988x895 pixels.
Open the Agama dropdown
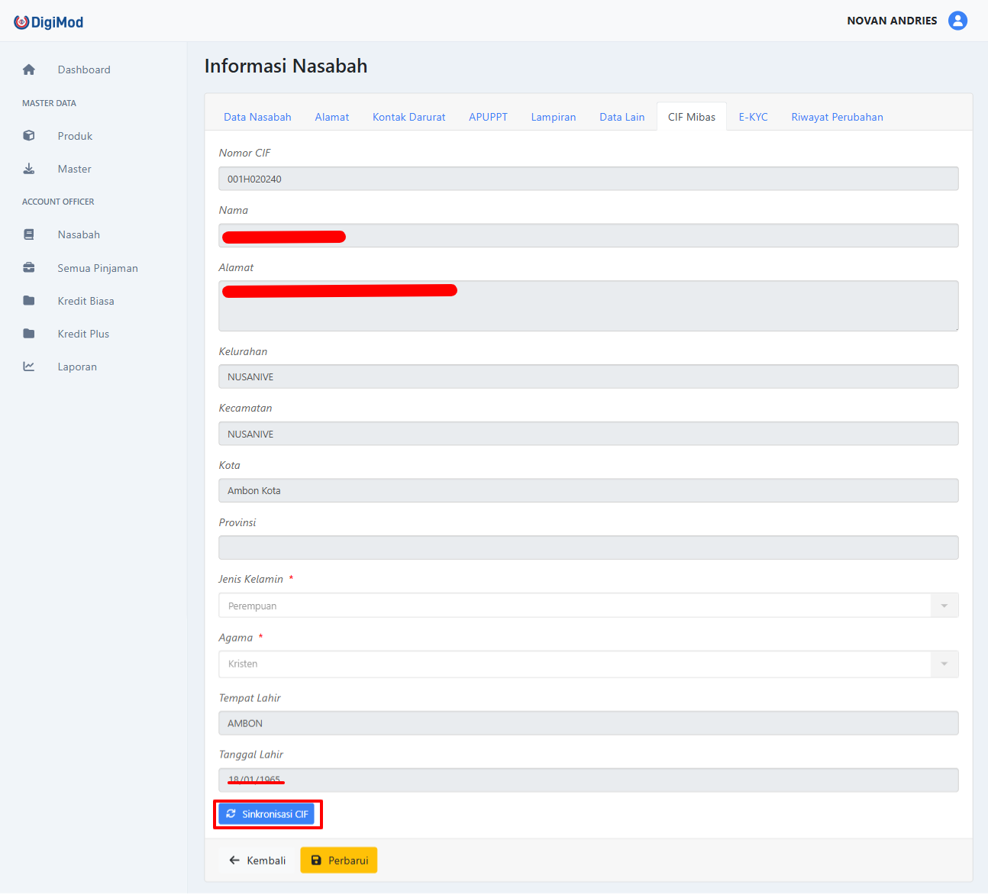tap(944, 664)
